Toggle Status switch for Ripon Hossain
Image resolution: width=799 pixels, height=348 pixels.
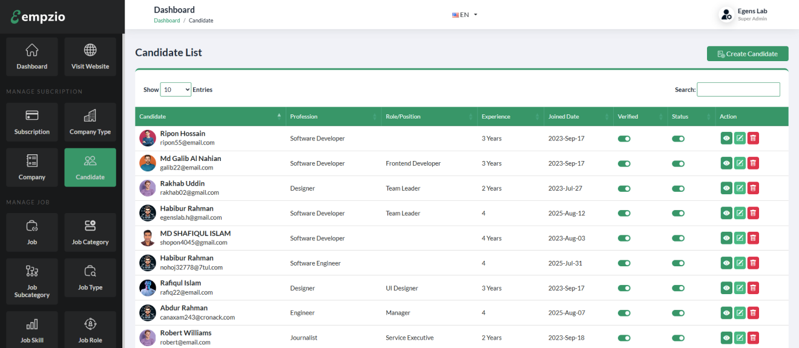point(678,139)
